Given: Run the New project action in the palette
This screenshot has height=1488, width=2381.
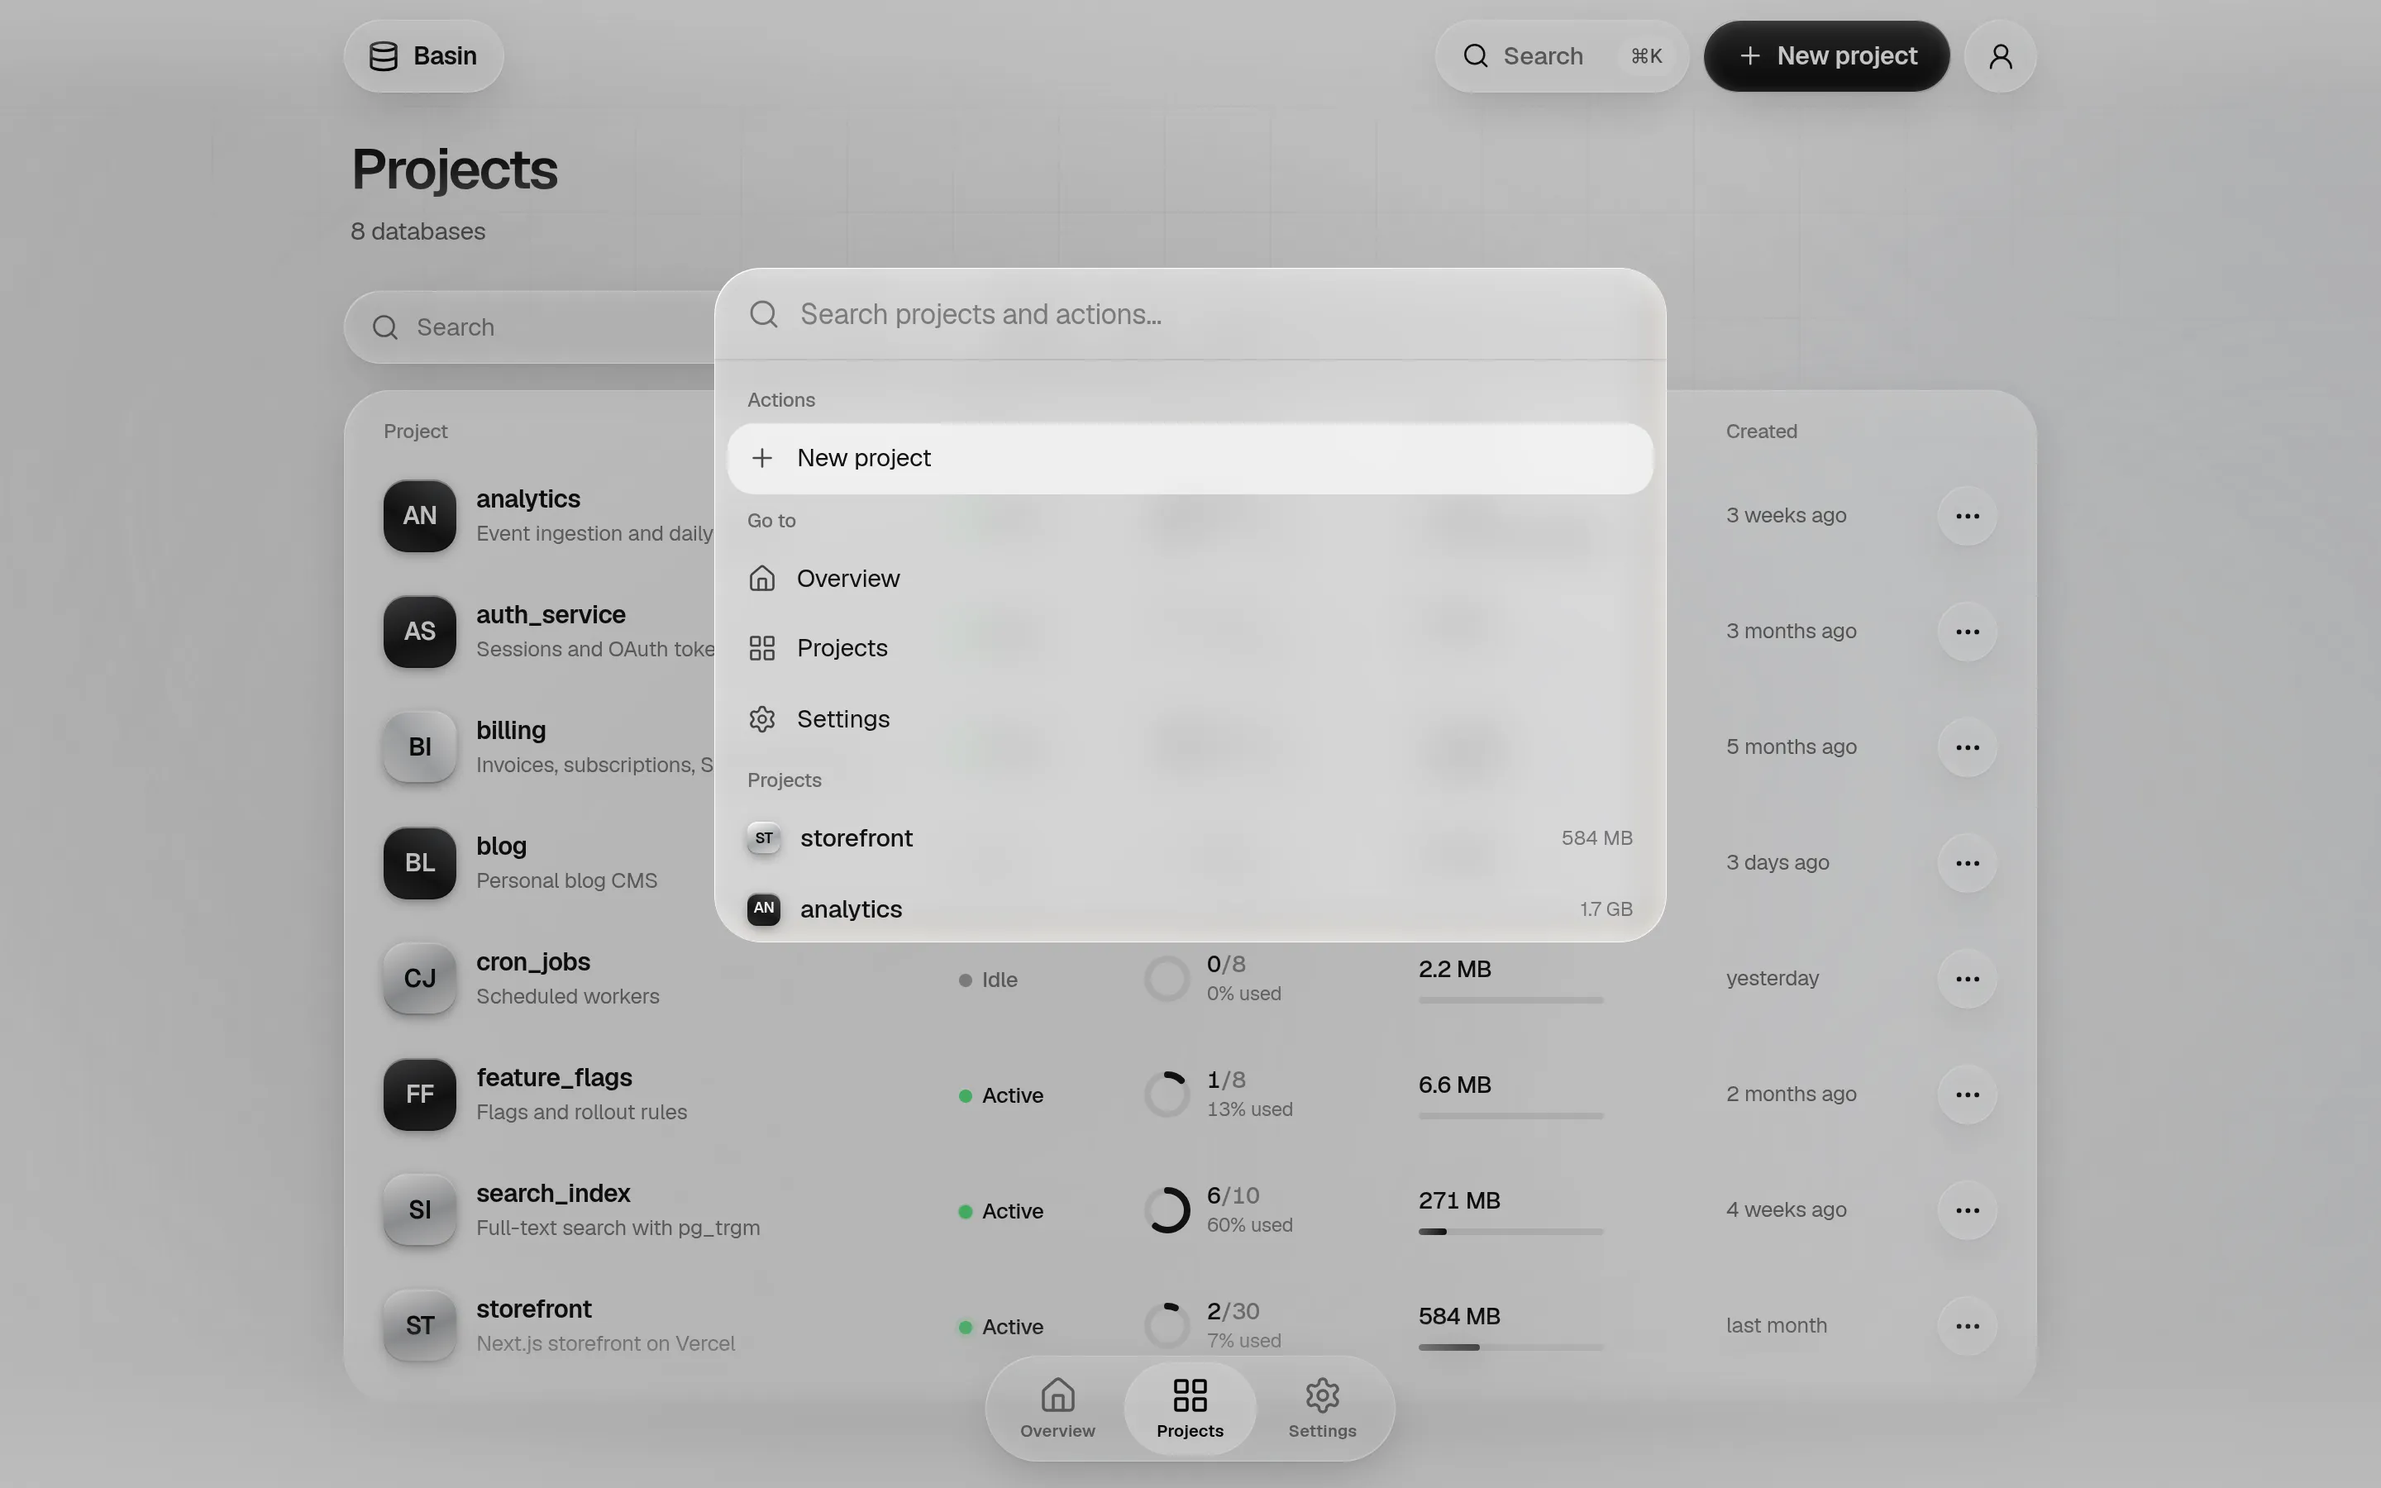Looking at the screenshot, I should click(x=1190, y=459).
